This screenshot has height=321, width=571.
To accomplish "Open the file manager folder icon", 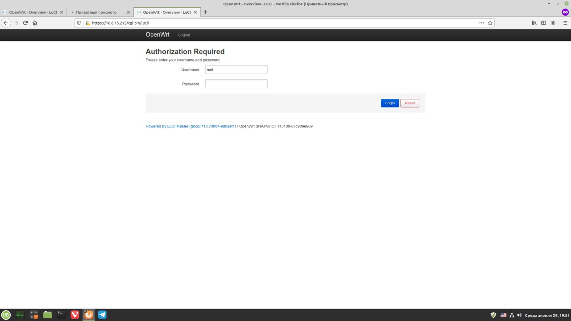I will (48, 315).
